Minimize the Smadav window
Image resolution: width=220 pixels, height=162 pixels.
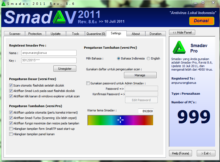(x=195, y=3)
